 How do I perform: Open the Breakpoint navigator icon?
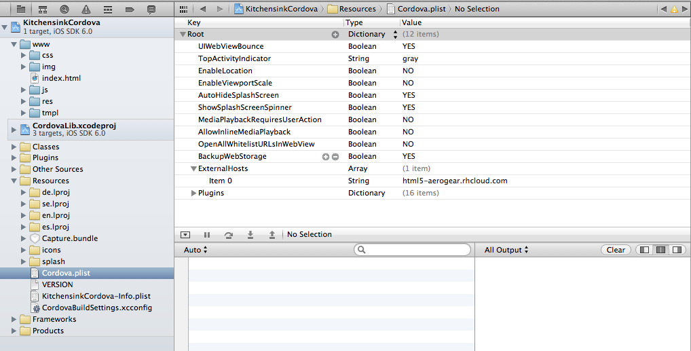point(130,9)
